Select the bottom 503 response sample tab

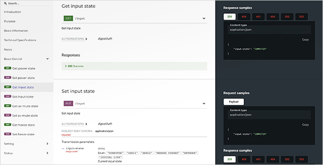point(302,159)
